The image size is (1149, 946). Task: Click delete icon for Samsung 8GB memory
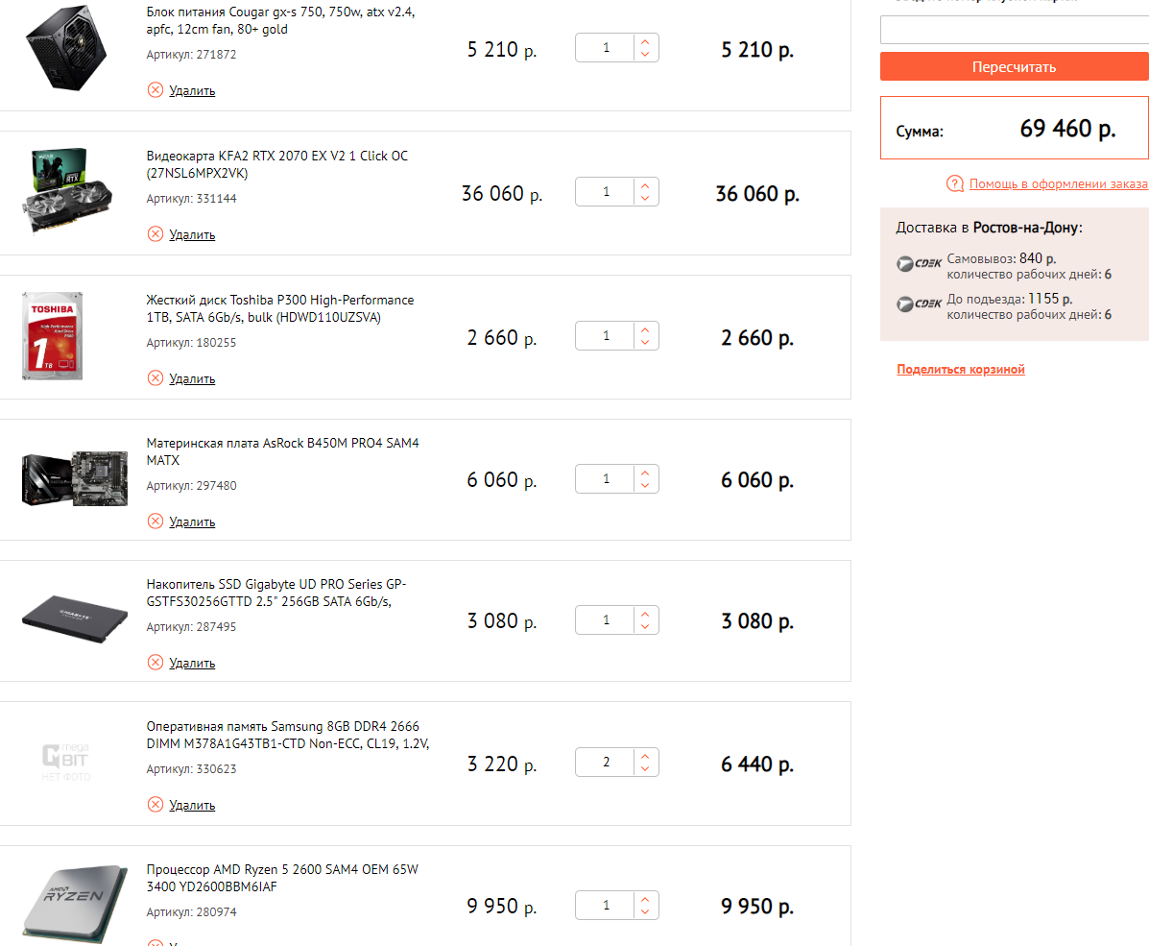[156, 805]
